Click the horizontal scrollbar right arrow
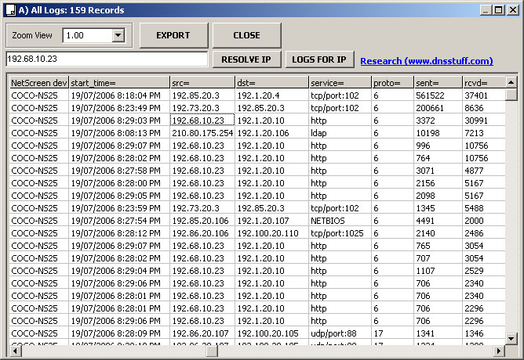 click(499, 351)
